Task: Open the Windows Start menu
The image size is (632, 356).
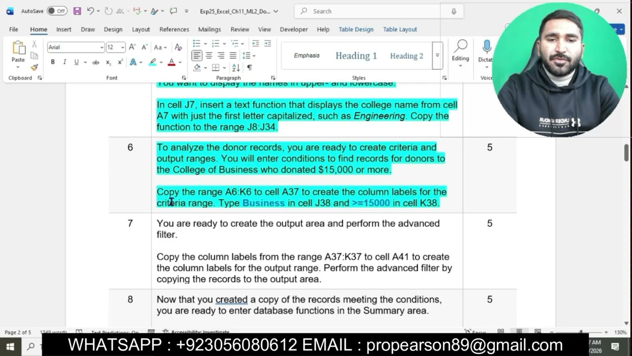Action: click(x=10, y=346)
